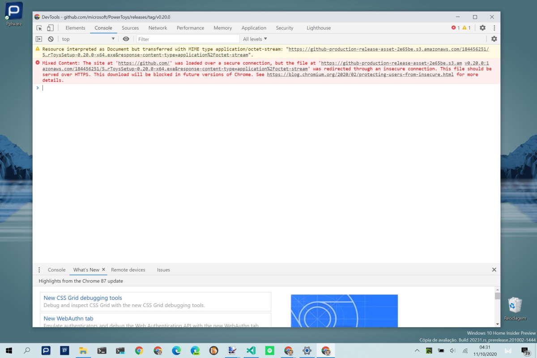Select the Remote devices drawer tab

(128, 270)
